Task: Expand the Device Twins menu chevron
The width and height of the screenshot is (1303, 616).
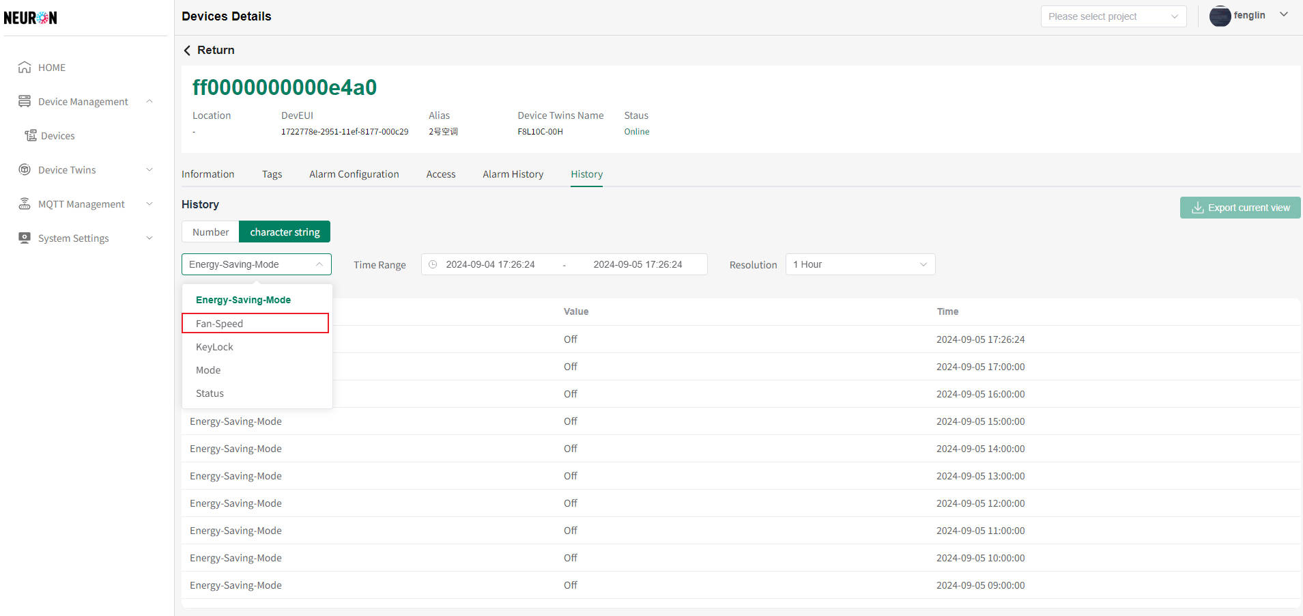Action: click(149, 169)
